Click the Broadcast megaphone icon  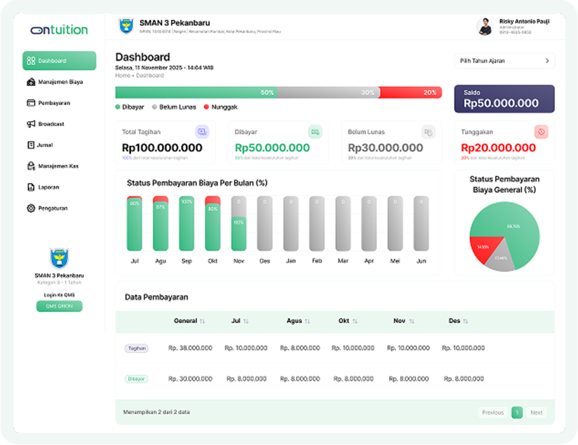(31, 124)
